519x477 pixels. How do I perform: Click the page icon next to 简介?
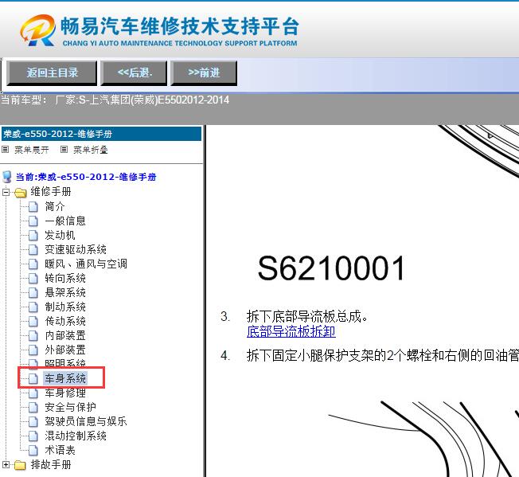click(33, 206)
